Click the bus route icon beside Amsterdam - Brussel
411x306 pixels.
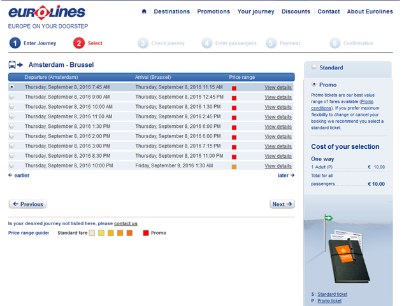[16, 65]
